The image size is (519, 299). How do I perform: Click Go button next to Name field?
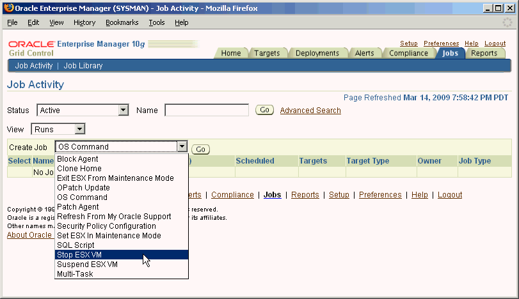click(264, 110)
